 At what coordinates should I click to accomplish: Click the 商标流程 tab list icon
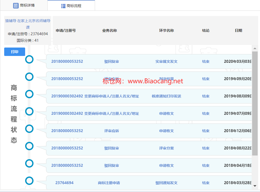(x=63, y=6)
